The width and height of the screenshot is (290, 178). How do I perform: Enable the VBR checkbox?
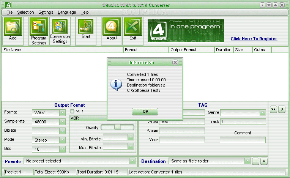pos(72,111)
